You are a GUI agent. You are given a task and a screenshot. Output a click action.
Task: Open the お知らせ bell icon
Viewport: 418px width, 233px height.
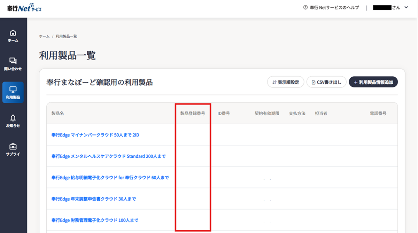point(13,118)
